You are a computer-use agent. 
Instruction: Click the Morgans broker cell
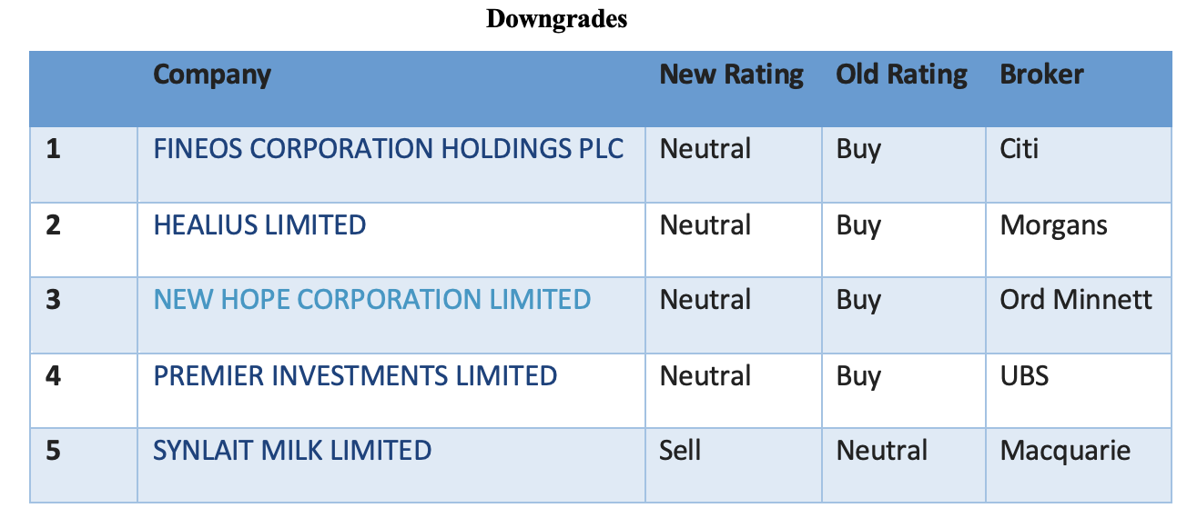tap(1053, 225)
